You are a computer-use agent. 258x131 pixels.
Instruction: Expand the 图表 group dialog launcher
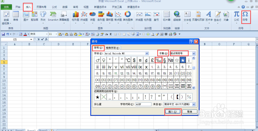[x=132, y=28]
